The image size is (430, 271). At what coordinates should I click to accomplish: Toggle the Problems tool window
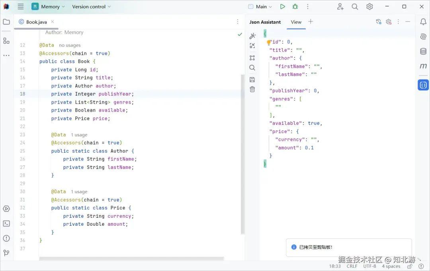[x=6, y=238]
